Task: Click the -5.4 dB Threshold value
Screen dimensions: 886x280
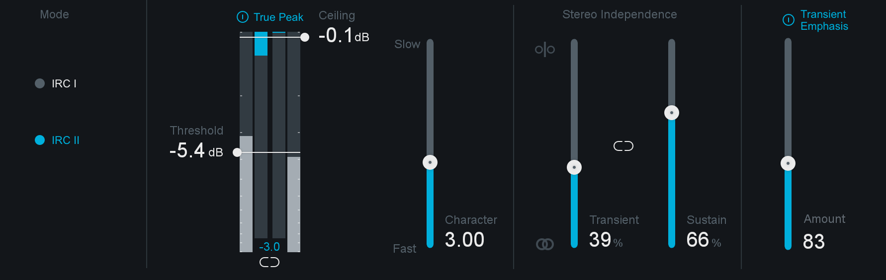Action: tap(196, 150)
